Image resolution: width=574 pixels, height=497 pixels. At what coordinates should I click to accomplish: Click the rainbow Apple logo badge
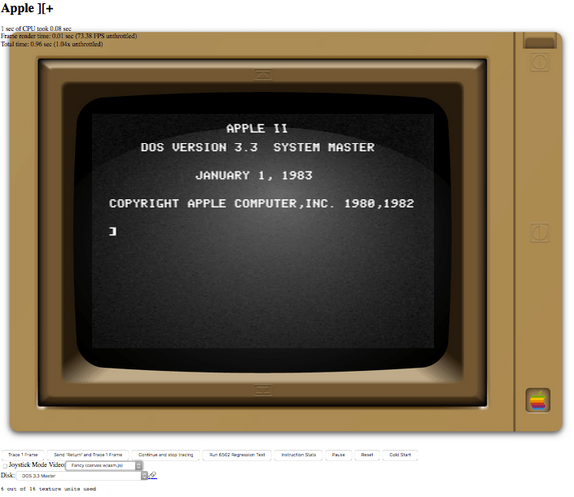tap(538, 399)
